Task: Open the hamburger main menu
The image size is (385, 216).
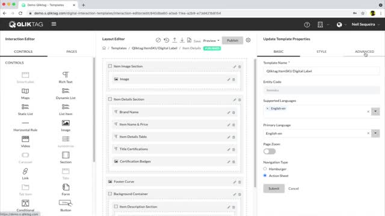Action: (x=54, y=24)
